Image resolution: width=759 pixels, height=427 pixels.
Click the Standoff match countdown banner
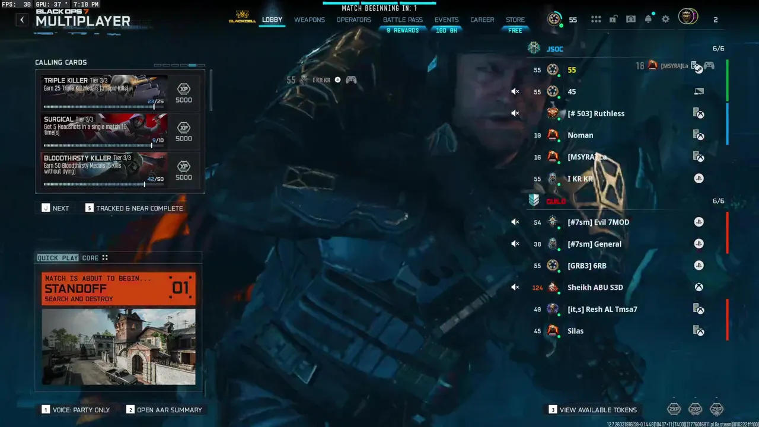(119, 289)
